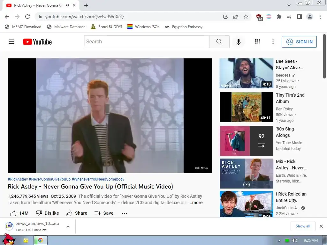Click the address bar URL
327x245 pixels.
pos(84,17)
